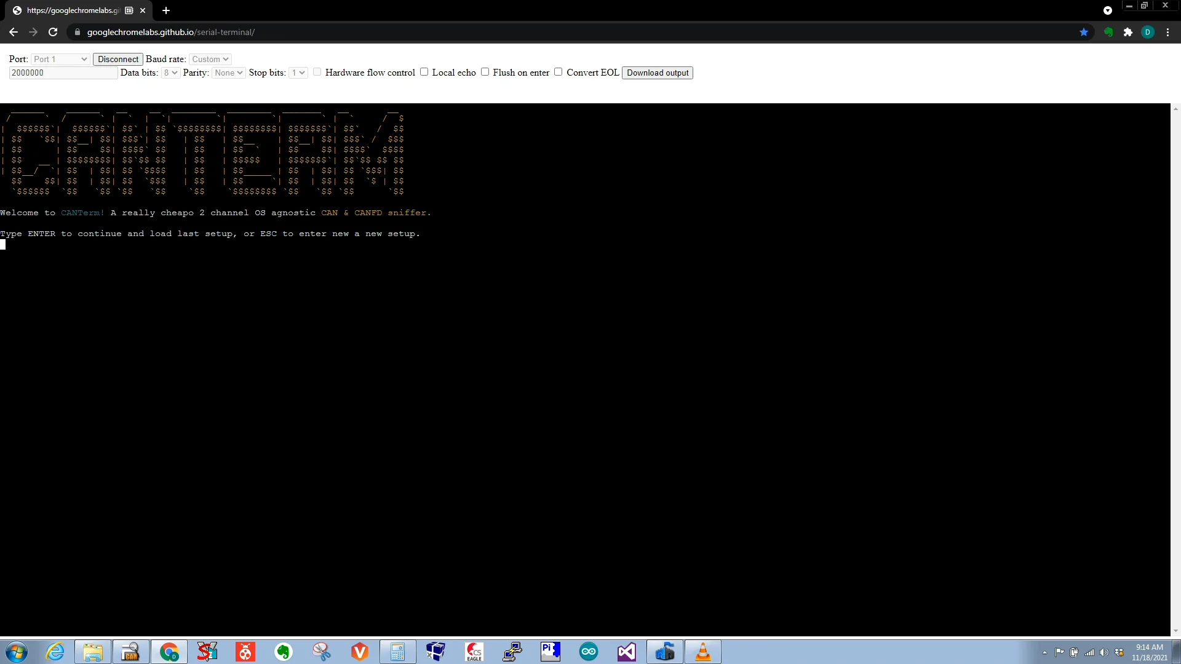The image size is (1181, 664).
Task: Open the Chrome extensions puzzle icon
Action: pos(1127,32)
